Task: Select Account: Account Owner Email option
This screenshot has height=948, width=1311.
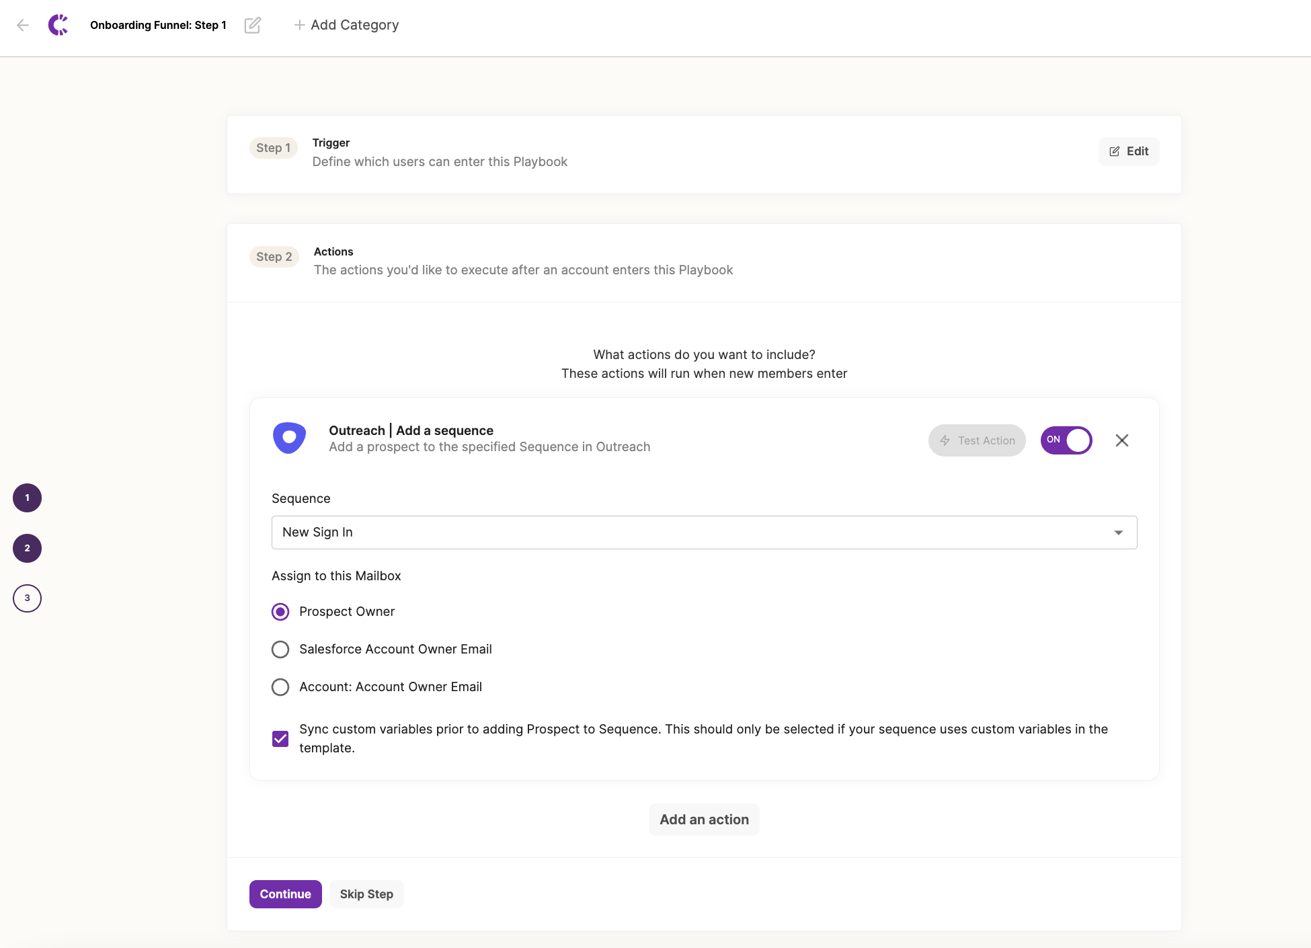Action: [280, 687]
